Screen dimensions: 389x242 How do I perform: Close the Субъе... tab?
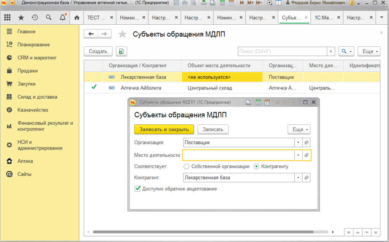(x=306, y=17)
